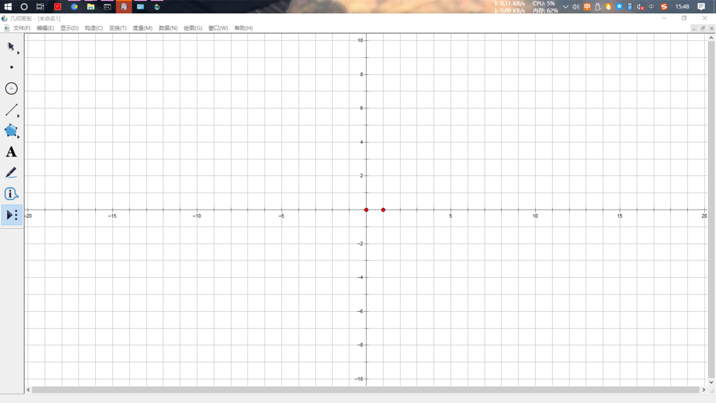716x403 pixels.
Task: Open the 帮助(H) menu
Action: tap(244, 28)
